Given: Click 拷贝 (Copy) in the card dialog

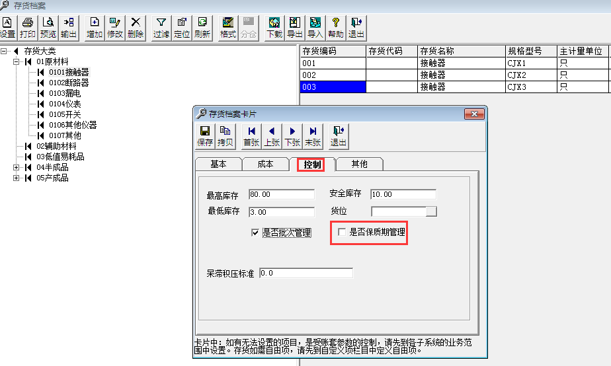Looking at the screenshot, I should tap(225, 136).
